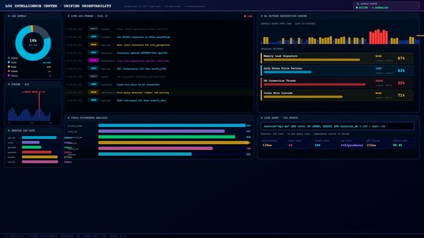Screen dimensions: 424x238
Task: Click the Service Log Rate header icon
Action: point(9,131)
